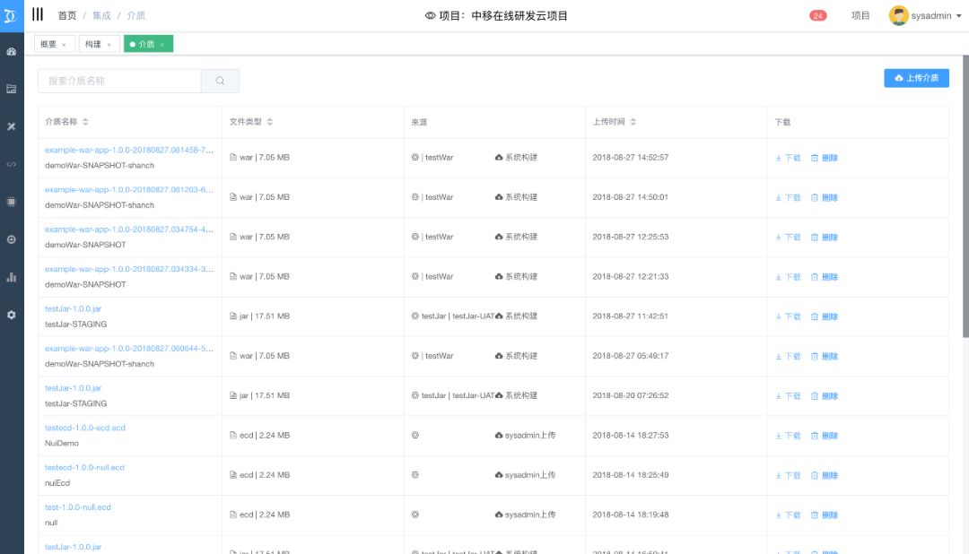Open example-war-app 061203 artifact link
The width and height of the screenshot is (969, 554).
click(128, 190)
